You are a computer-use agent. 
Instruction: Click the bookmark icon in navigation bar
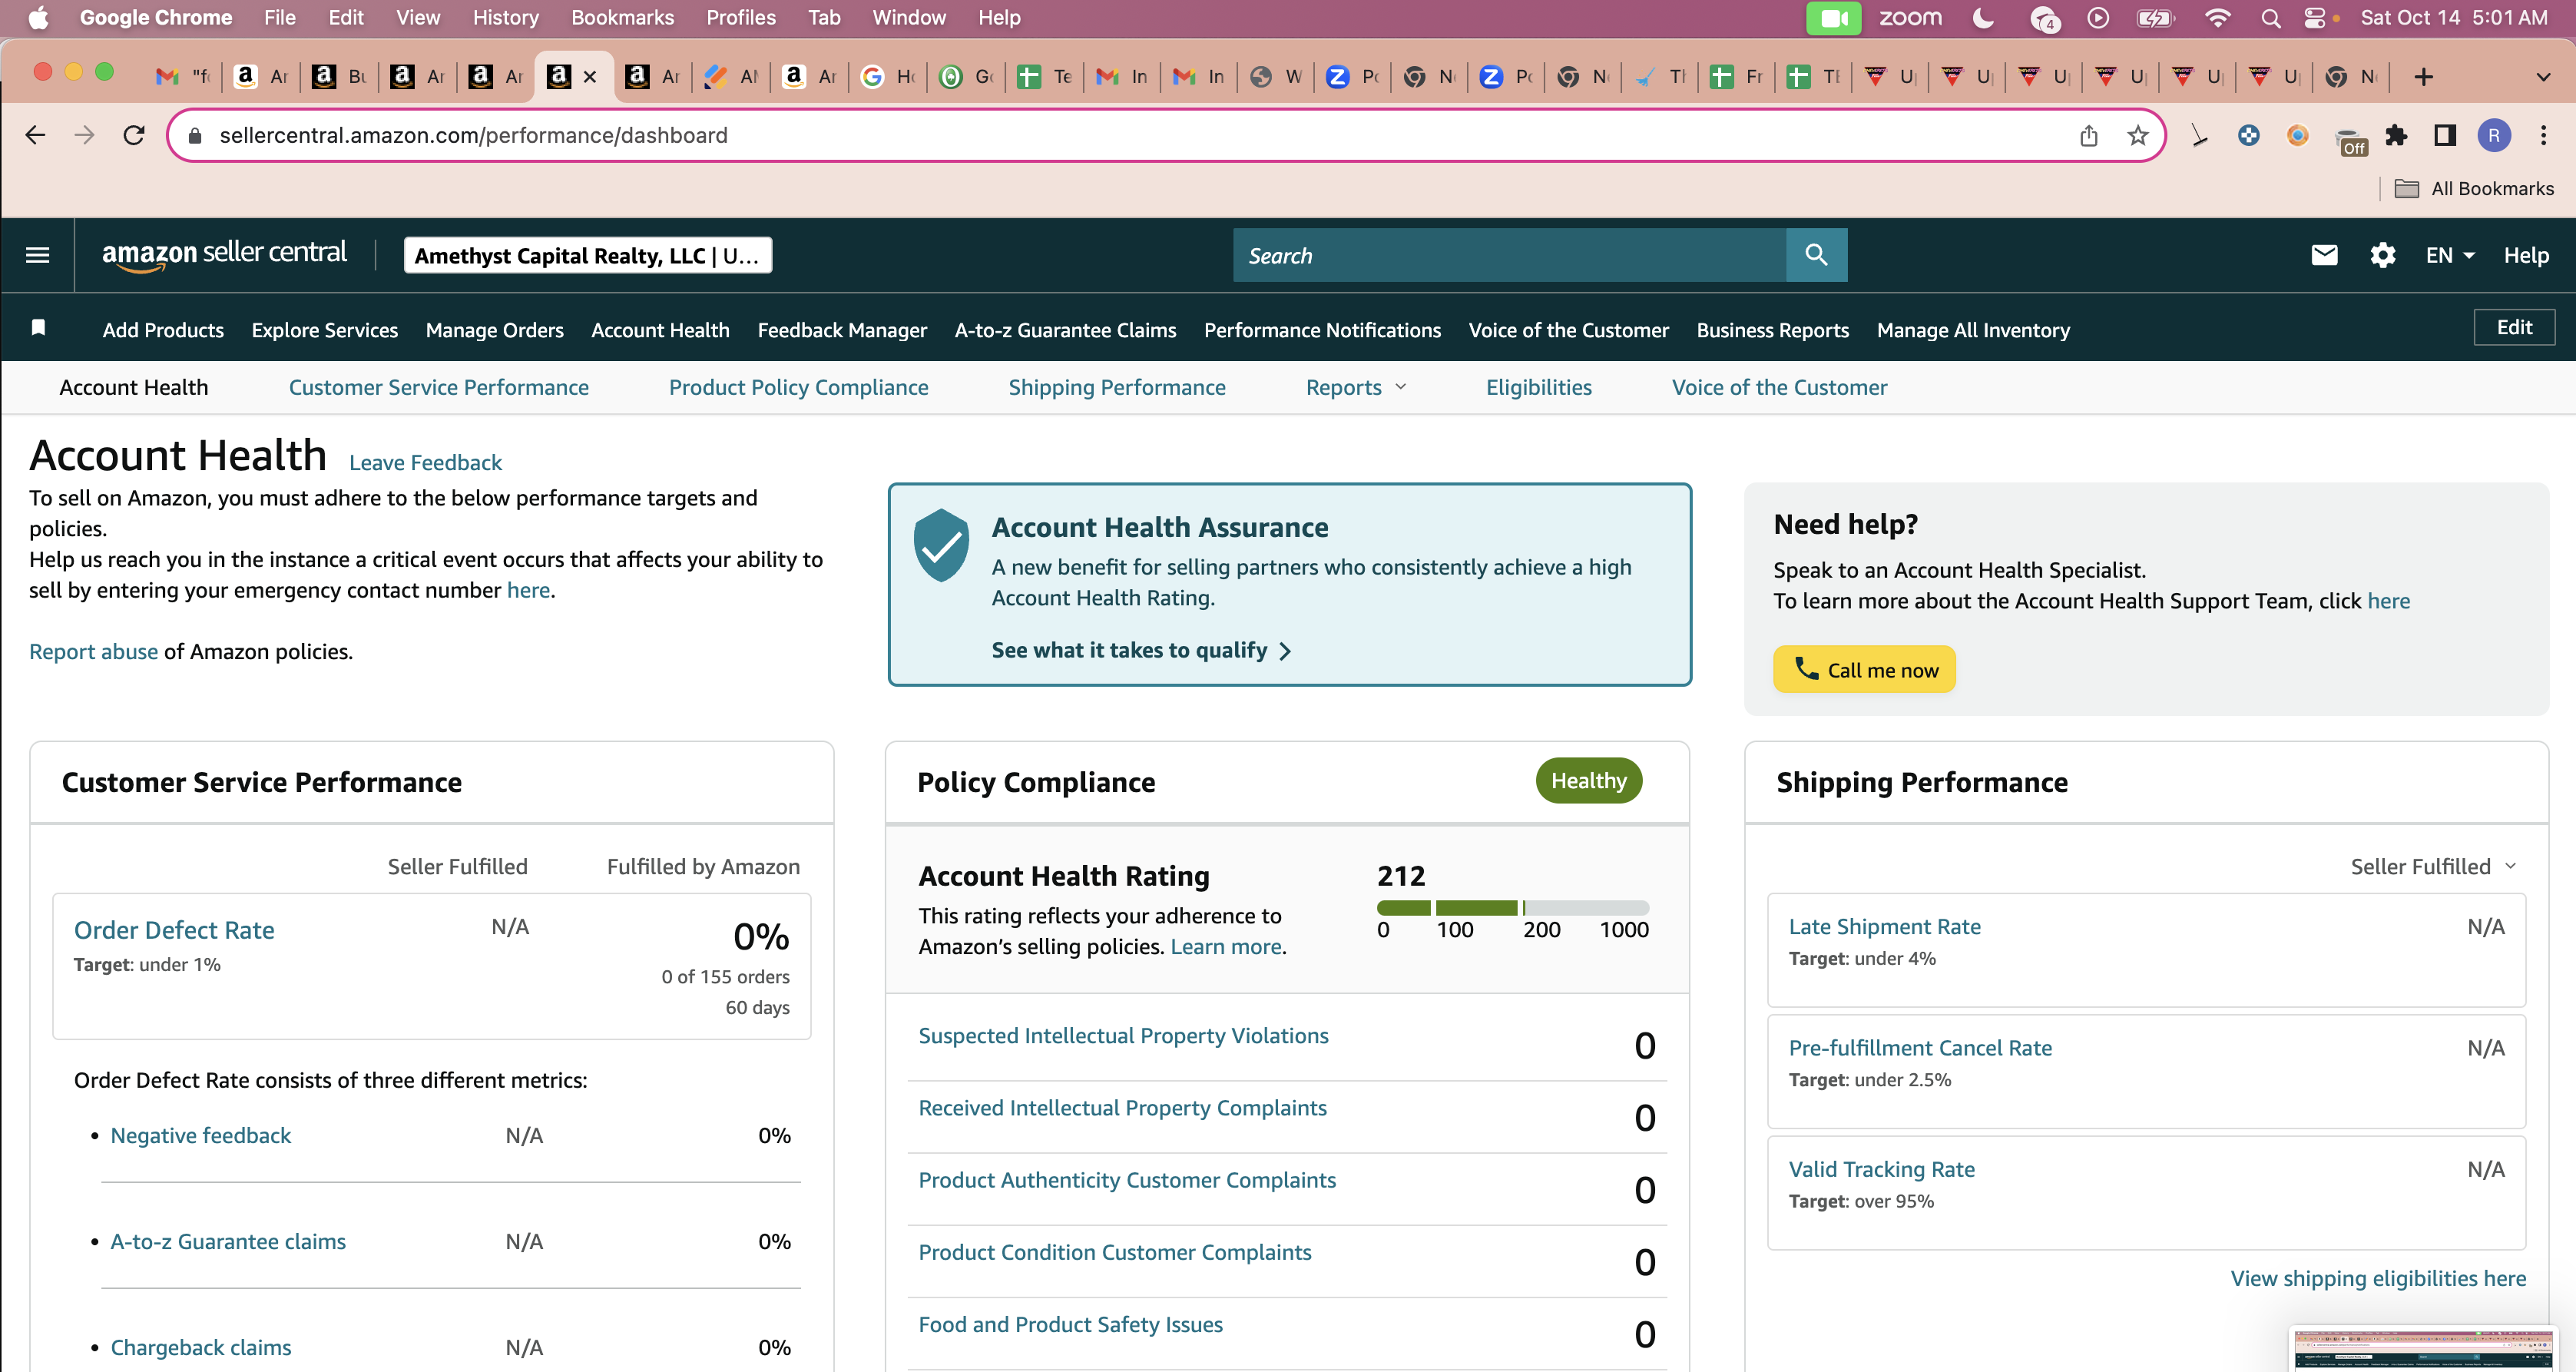[x=38, y=328]
